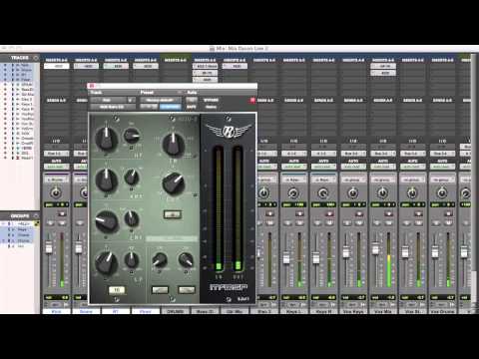Open Vox Mic channel automation mode selector
This screenshot has height=359, width=479.
383,167
